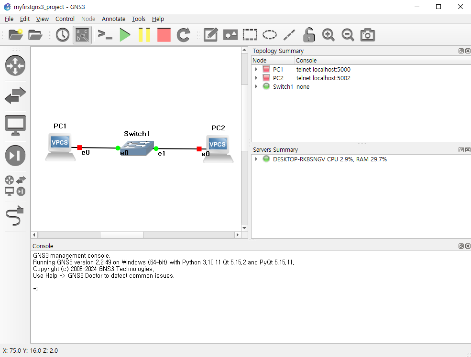Close the Console panel
The image size is (471, 357).
click(468, 246)
